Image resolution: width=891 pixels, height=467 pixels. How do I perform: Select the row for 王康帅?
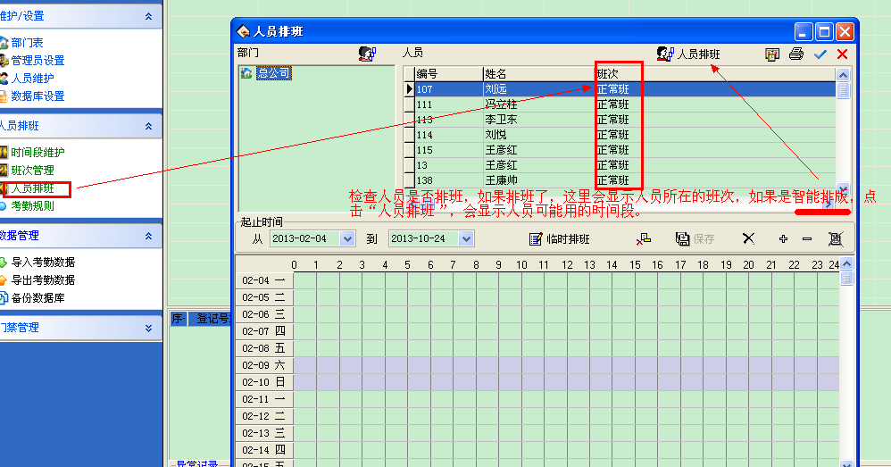coord(620,180)
